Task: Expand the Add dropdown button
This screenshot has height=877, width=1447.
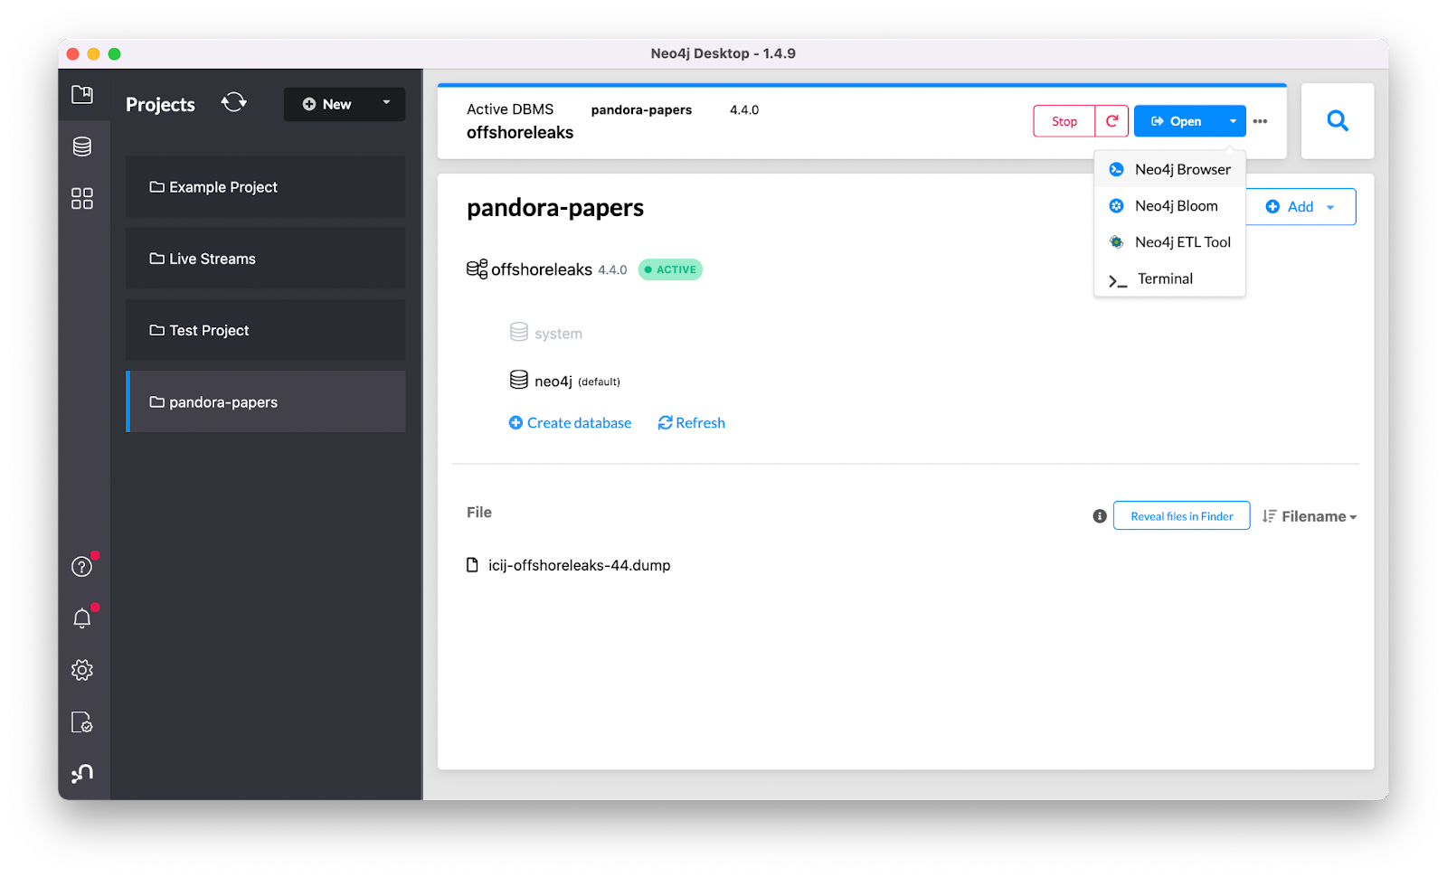Action: click(1300, 207)
